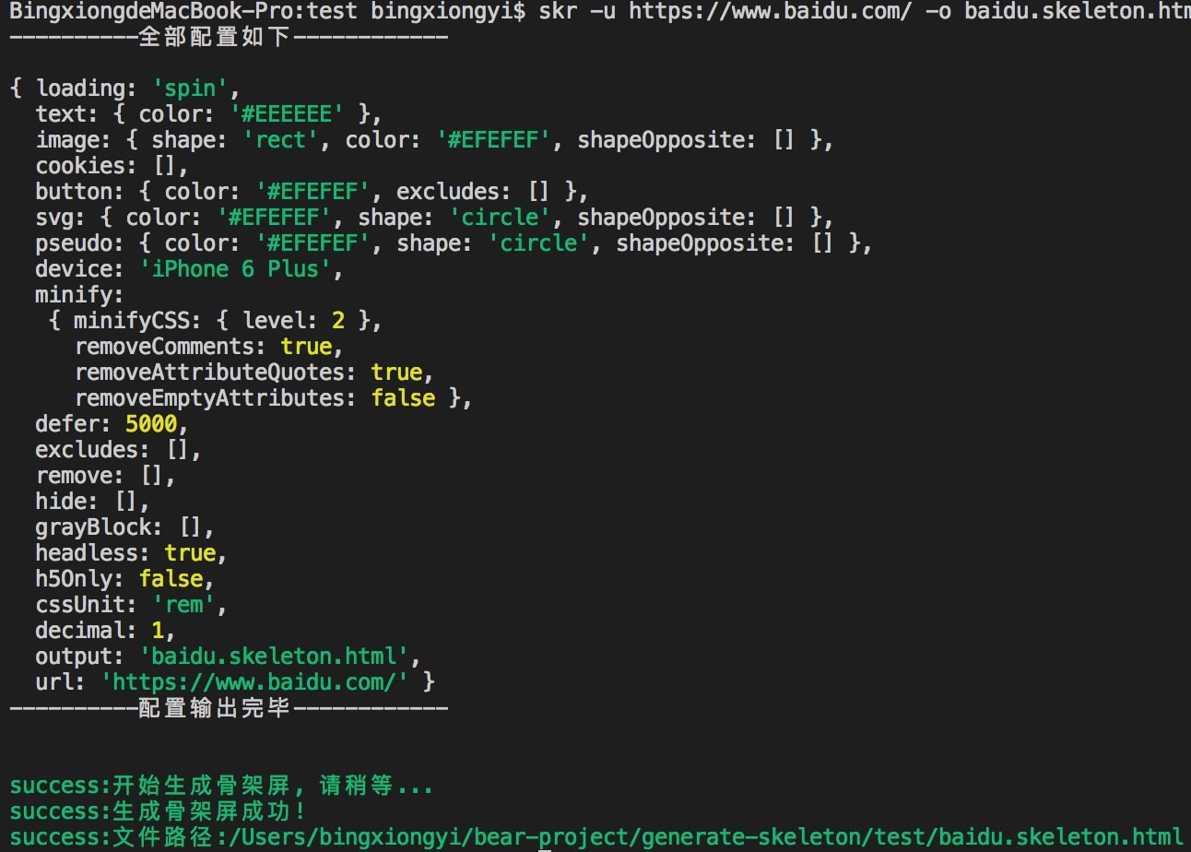Click the 'cookies: []' line

(112, 166)
